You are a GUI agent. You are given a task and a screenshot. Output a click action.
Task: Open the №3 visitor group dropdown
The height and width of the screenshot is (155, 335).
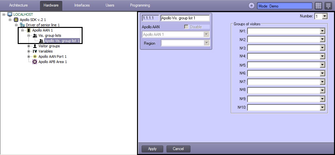pos(323,48)
